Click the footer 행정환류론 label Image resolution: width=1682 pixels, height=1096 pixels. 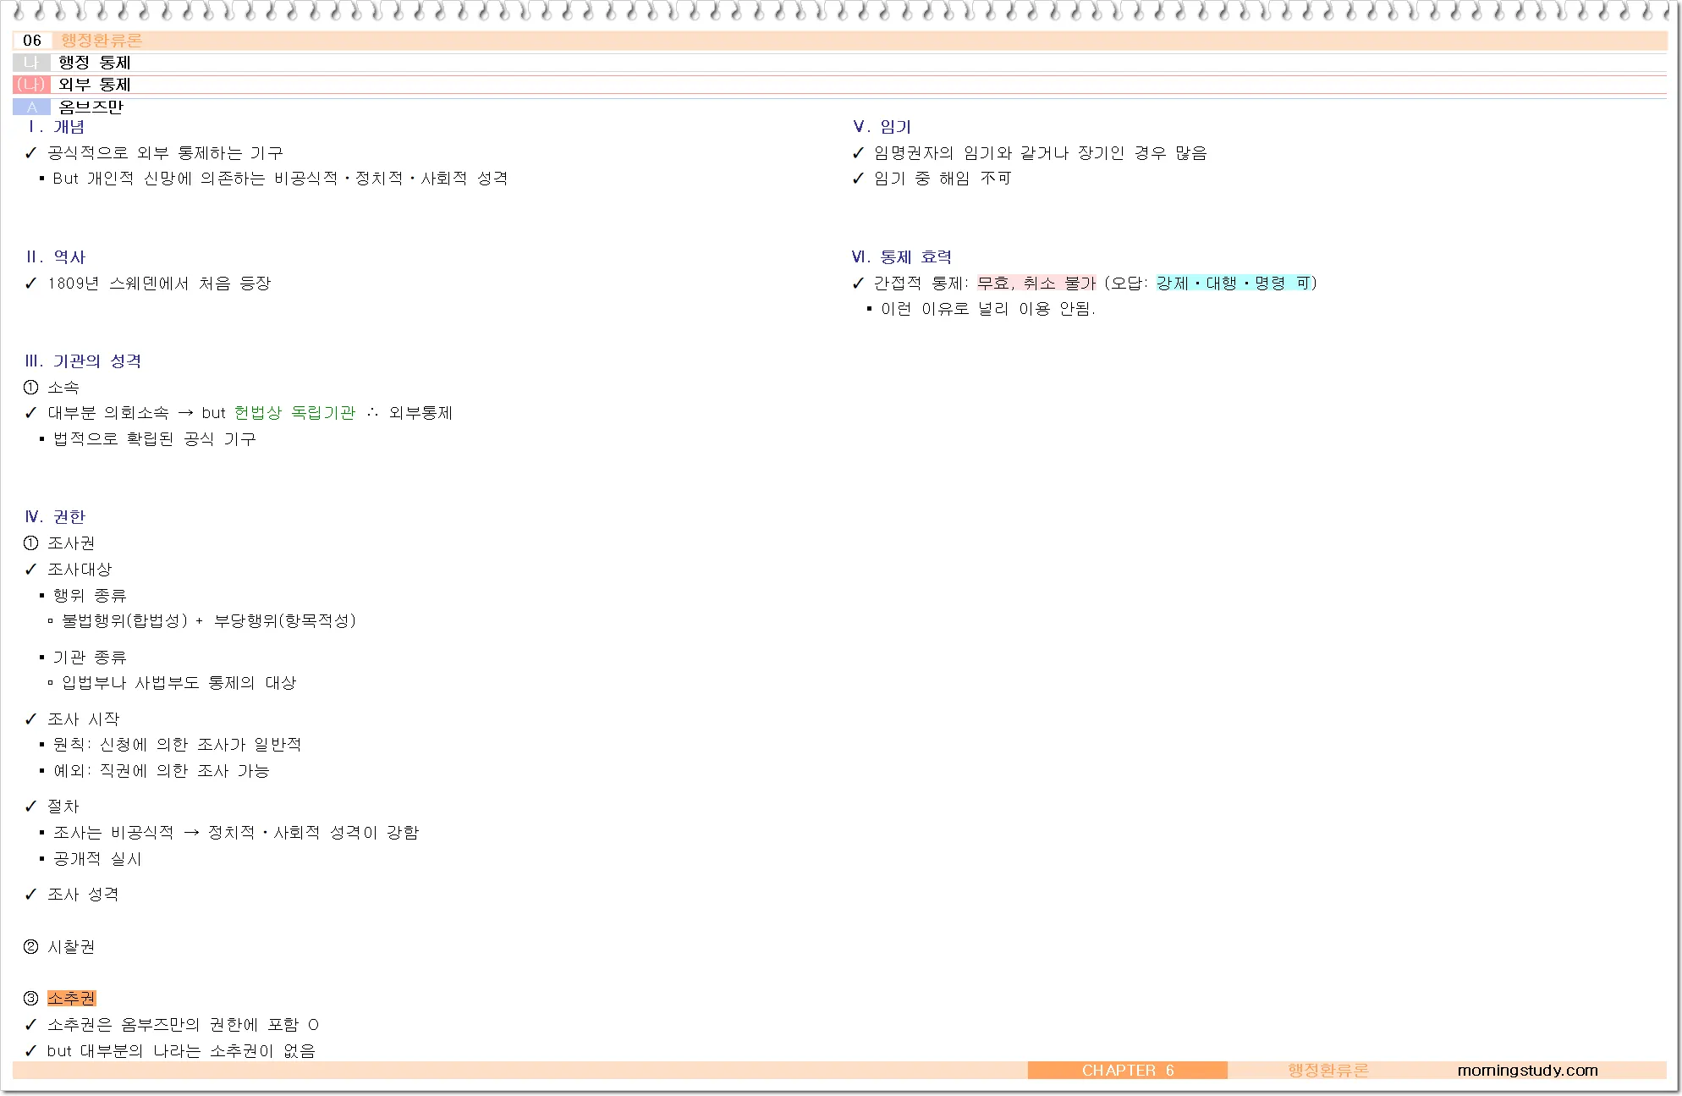tap(1328, 1071)
